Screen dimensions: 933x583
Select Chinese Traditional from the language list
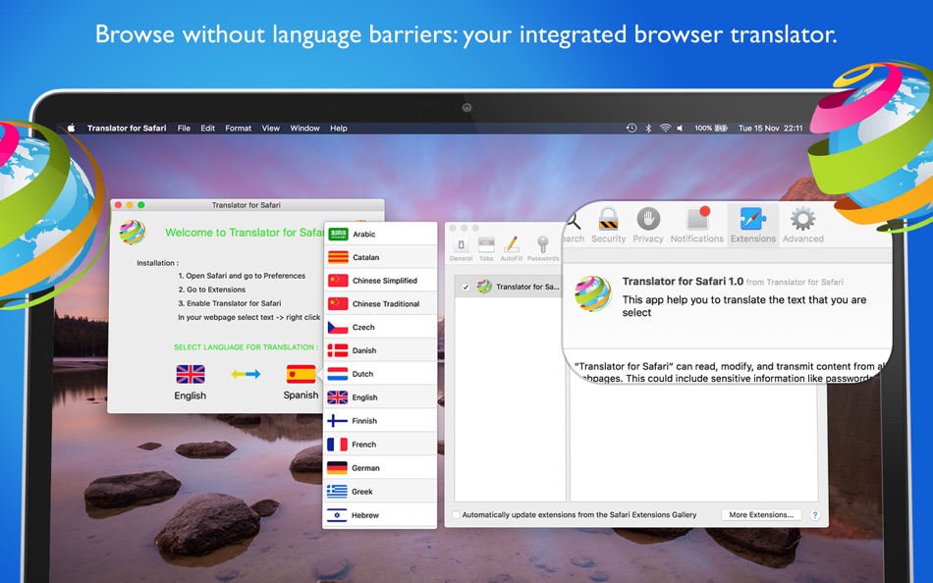pyautogui.click(x=380, y=303)
